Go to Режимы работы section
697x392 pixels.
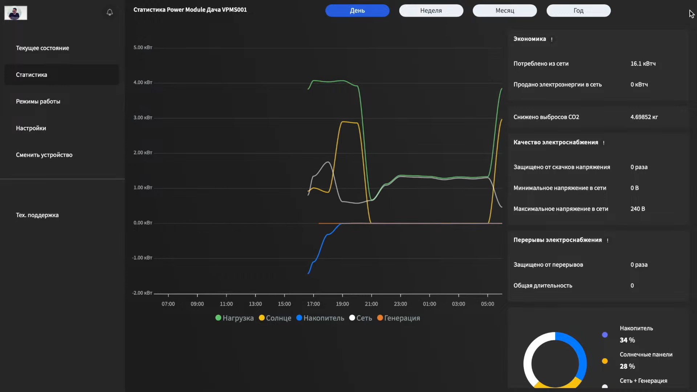[38, 101]
